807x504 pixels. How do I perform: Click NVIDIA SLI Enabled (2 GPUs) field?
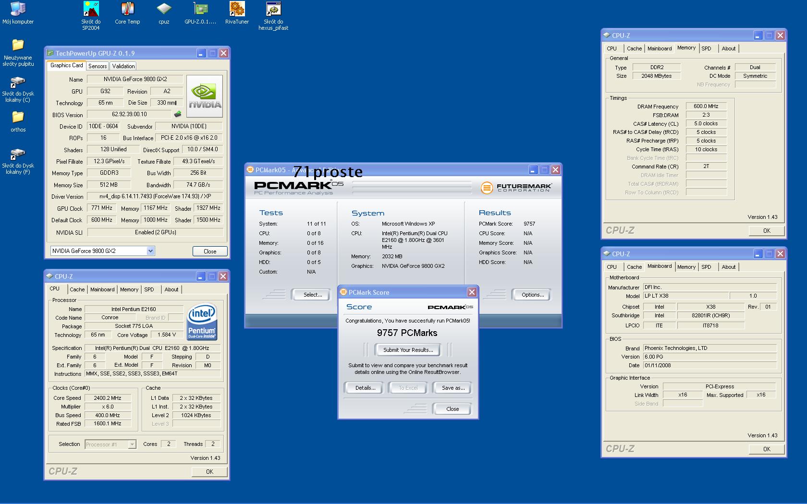tap(155, 232)
